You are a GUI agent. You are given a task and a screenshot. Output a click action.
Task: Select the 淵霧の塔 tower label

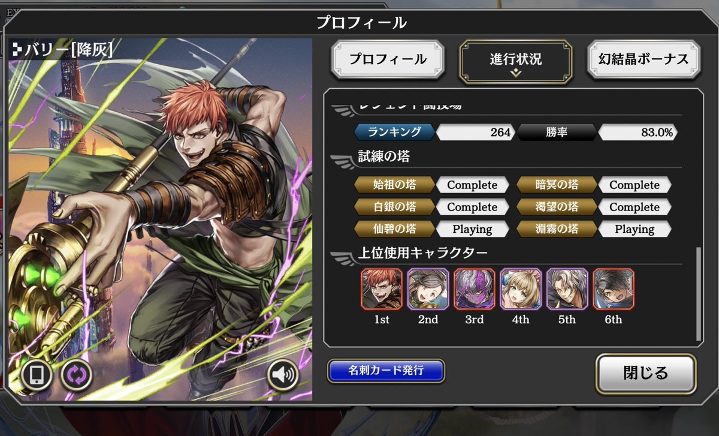pos(557,229)
